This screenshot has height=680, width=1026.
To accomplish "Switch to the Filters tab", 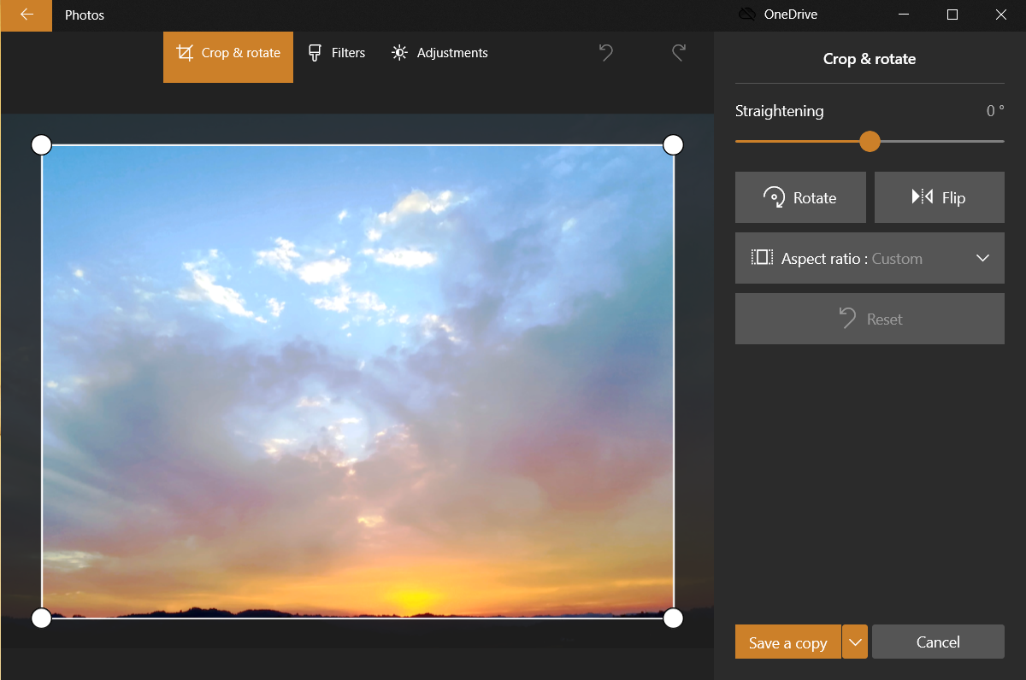I will coord(337,53).
